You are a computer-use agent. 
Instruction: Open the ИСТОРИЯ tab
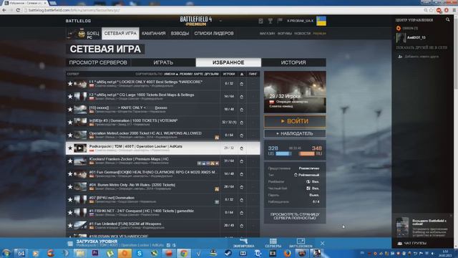[x=293, y=62]
